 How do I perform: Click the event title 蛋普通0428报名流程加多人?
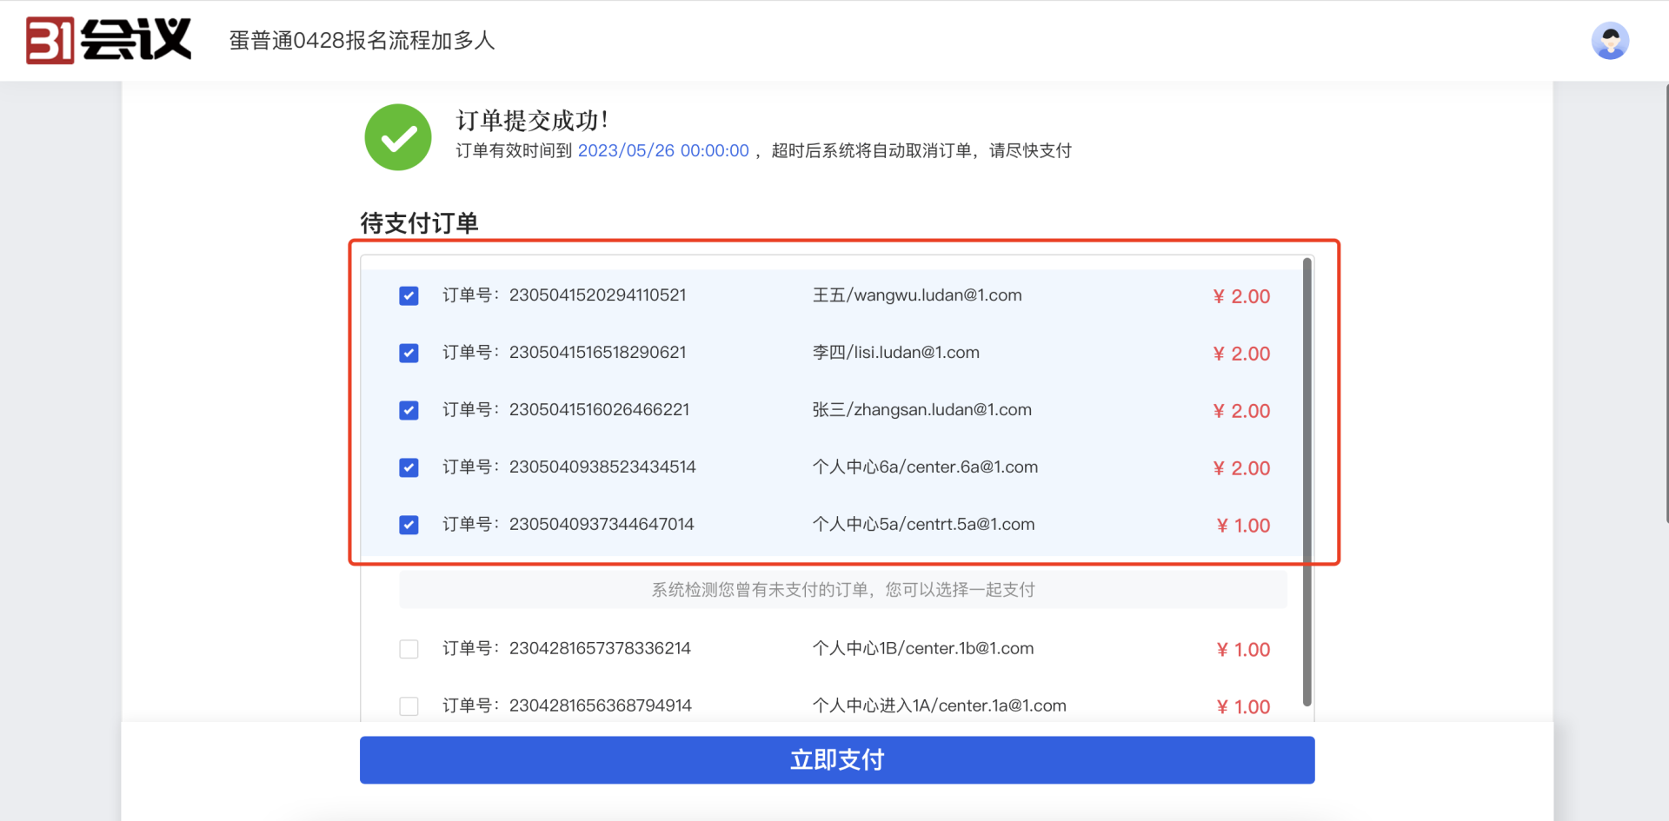coord(362,41)
